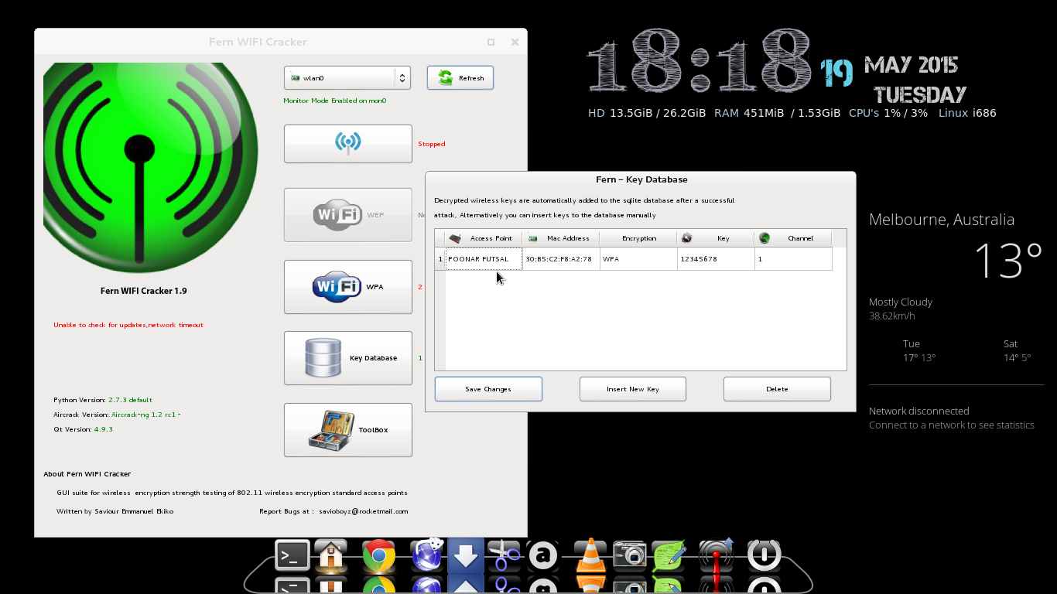Click the red Stopped status text
This screenshot has width=1057, height=594.
[x=432, y=144]
